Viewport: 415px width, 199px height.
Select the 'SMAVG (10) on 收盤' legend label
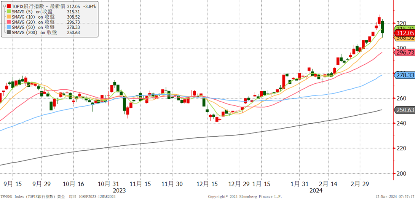[34, 16]
